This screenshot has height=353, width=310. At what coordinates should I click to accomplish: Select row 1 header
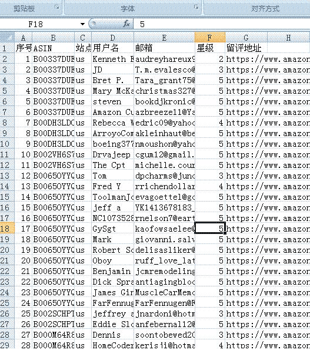click(7, 48)
